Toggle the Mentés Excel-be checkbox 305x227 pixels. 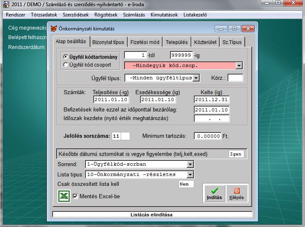coord(75,197)
